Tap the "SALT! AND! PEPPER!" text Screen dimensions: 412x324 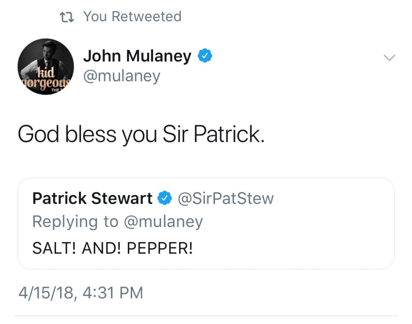click(113, 248)
